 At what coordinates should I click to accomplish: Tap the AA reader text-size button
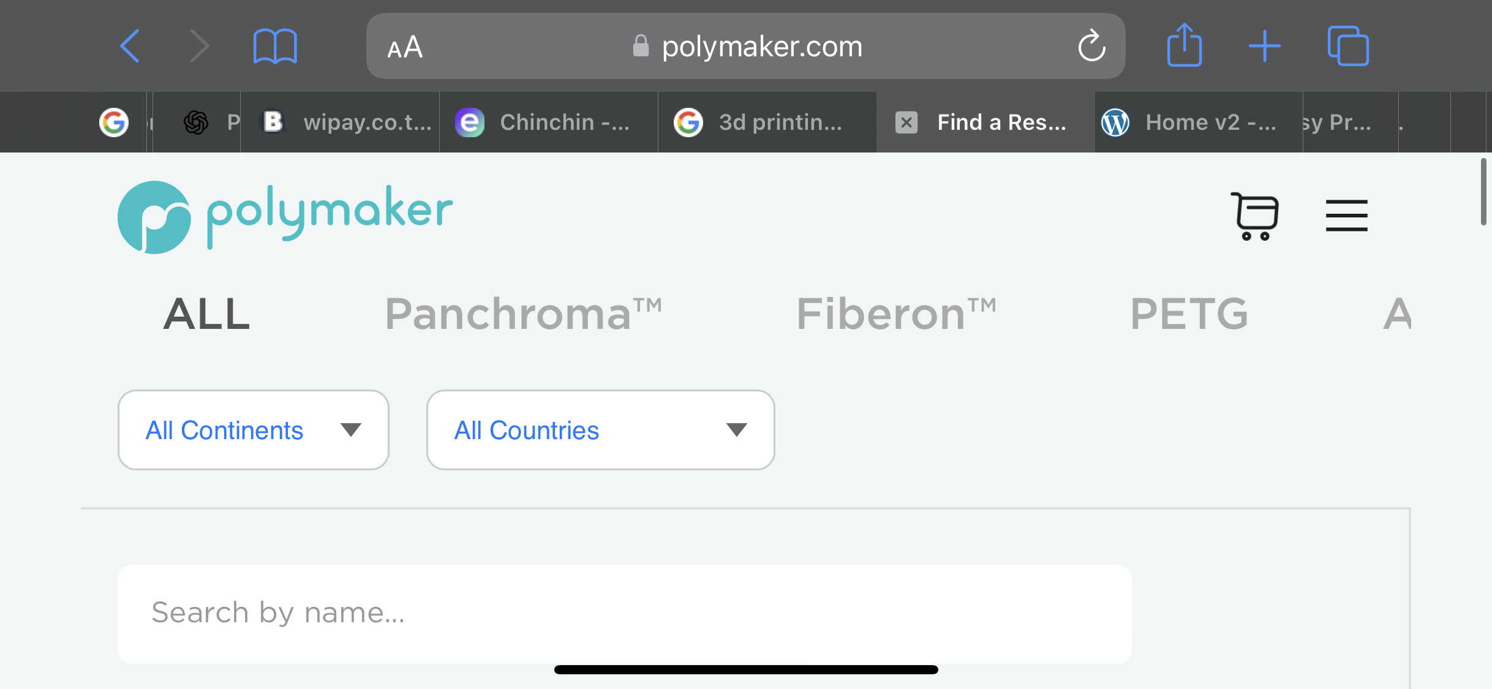coord(405,47)
